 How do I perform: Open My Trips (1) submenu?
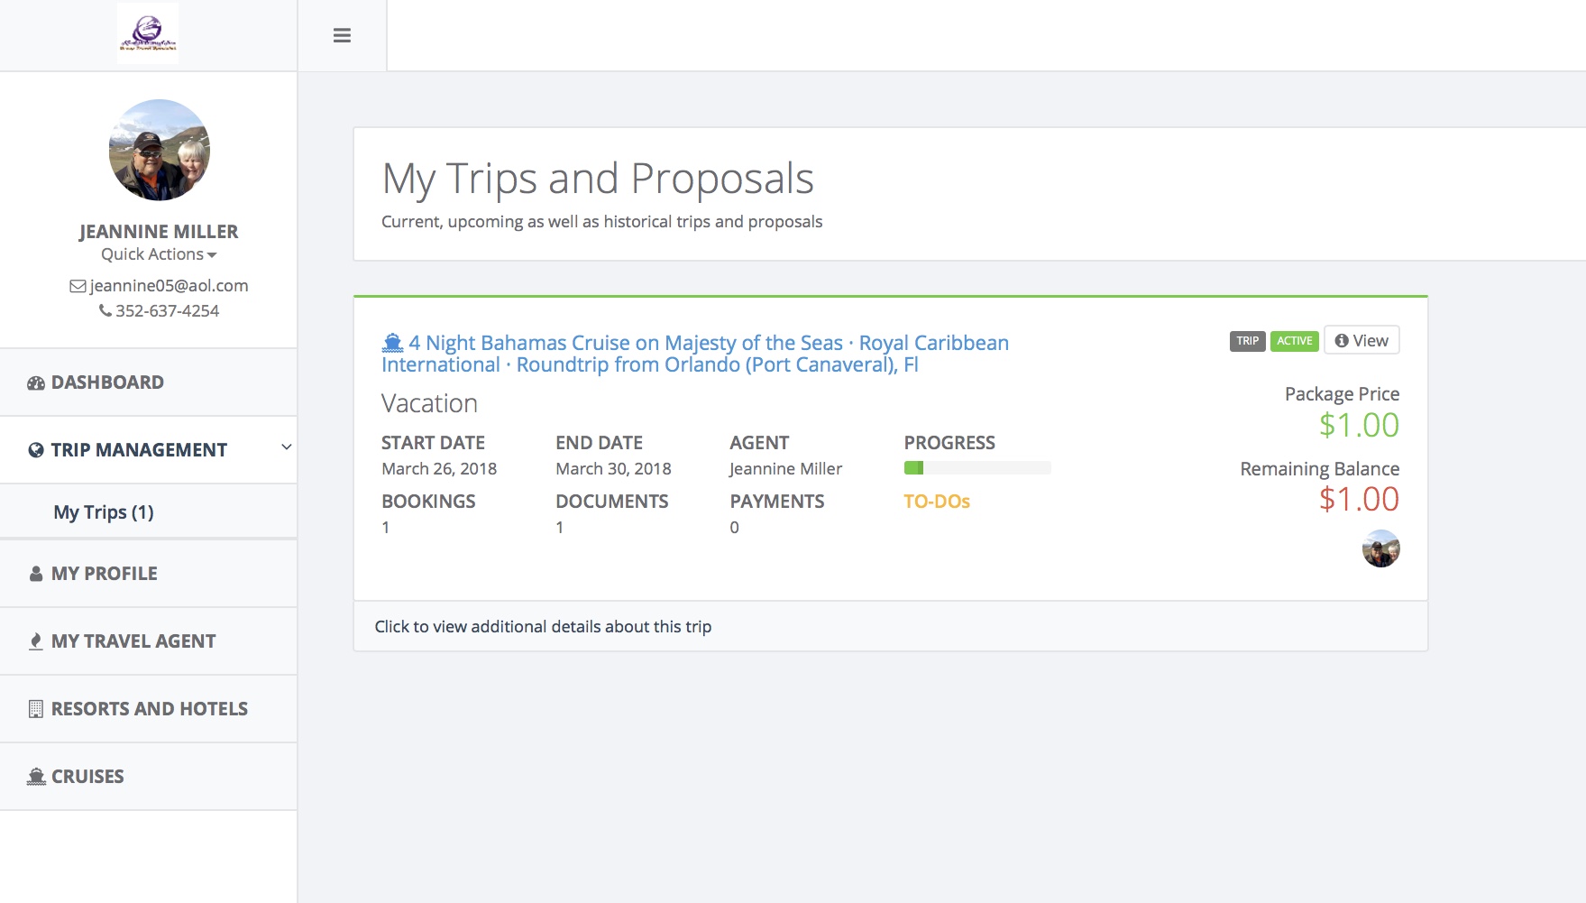[x=149, y=511]
